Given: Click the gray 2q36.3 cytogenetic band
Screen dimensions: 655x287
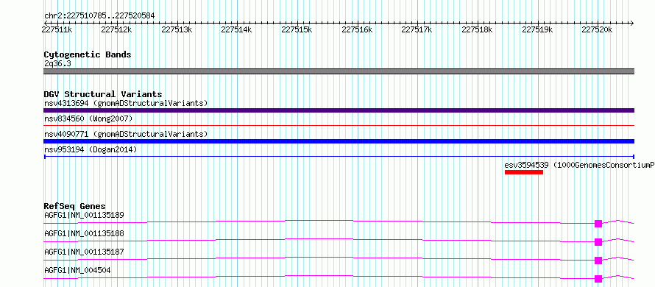Looking at the screenshot, I should 339,71.
